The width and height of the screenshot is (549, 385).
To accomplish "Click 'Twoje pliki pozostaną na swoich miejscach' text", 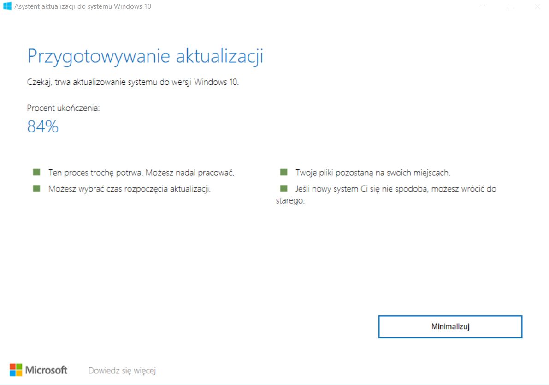I will [373, 173].
